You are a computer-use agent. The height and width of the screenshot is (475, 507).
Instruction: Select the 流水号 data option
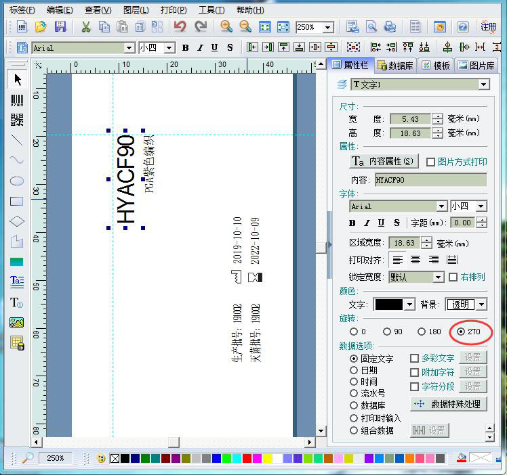coord(354,393)
